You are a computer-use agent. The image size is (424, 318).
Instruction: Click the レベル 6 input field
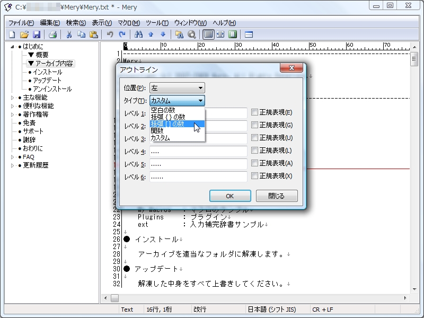198,177
